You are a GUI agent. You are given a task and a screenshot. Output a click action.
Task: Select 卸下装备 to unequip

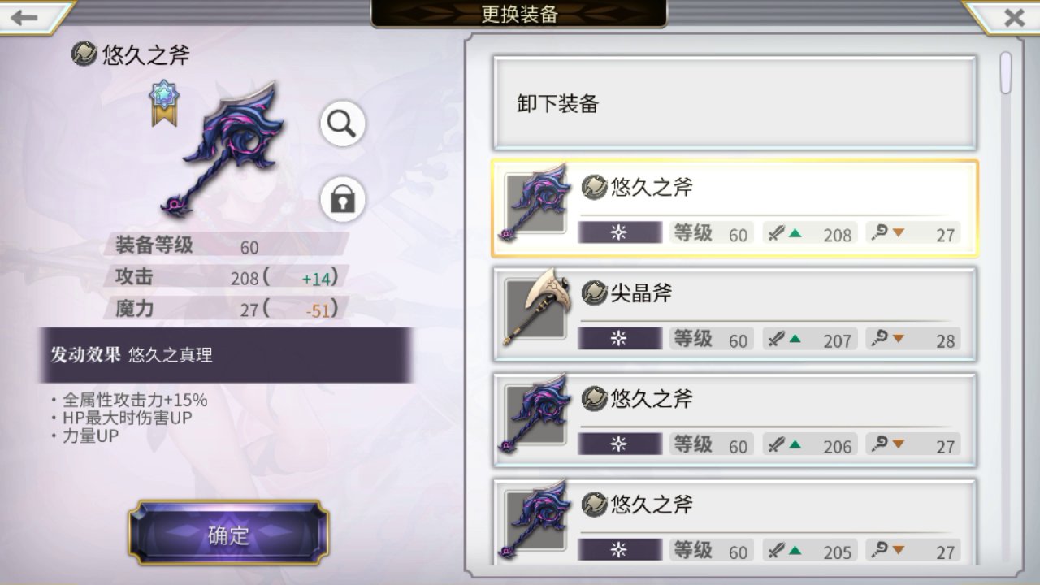tap(734, 103)
